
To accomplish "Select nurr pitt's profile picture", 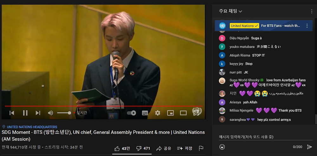I will pyautogui.click(x=222, y=72).
